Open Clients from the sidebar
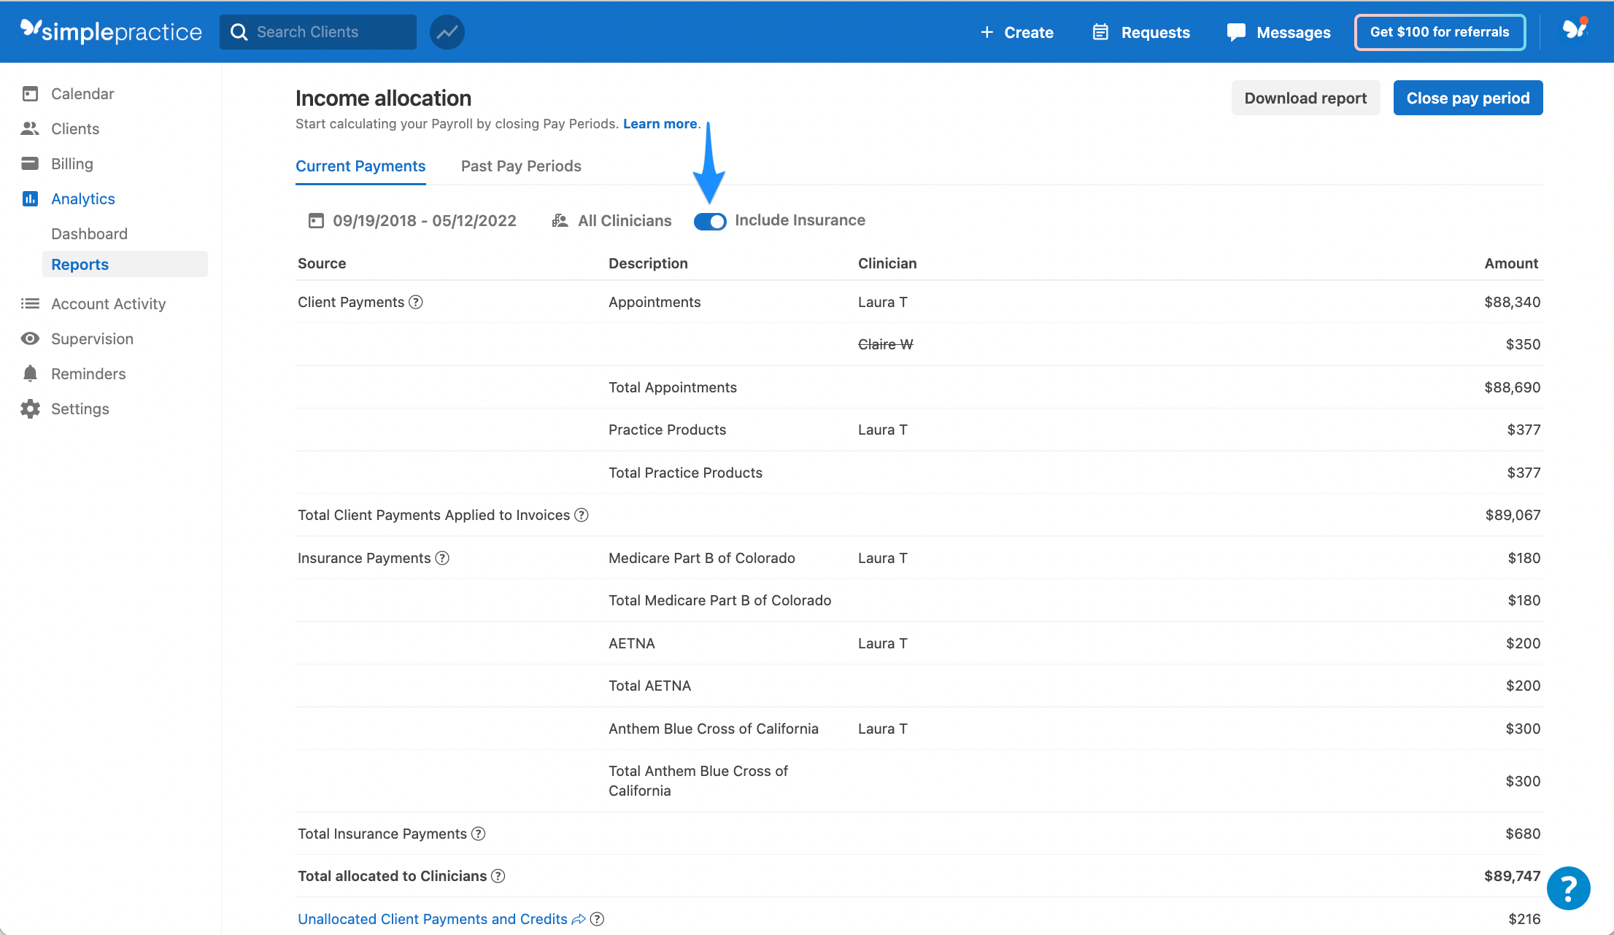The height and width of the screenshot is (935, 1614). point(75,128)
